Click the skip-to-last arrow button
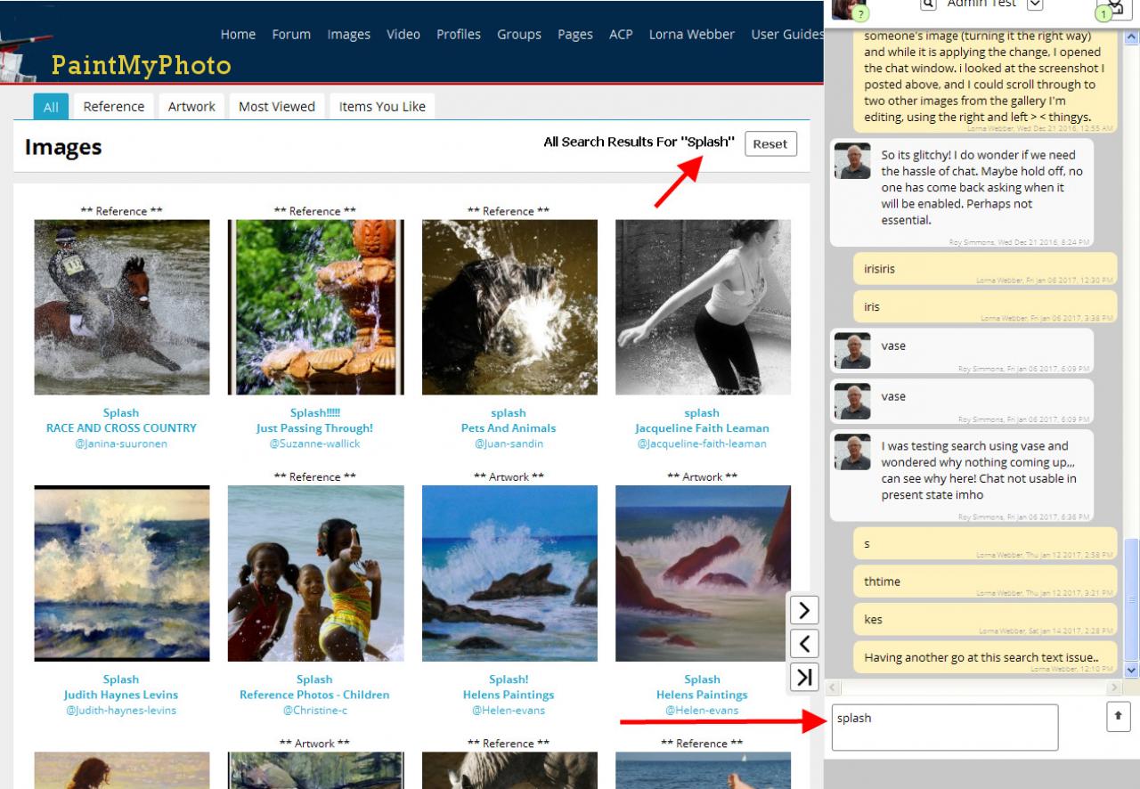The height and width of the screenshot is (789, 1140). 804,677
